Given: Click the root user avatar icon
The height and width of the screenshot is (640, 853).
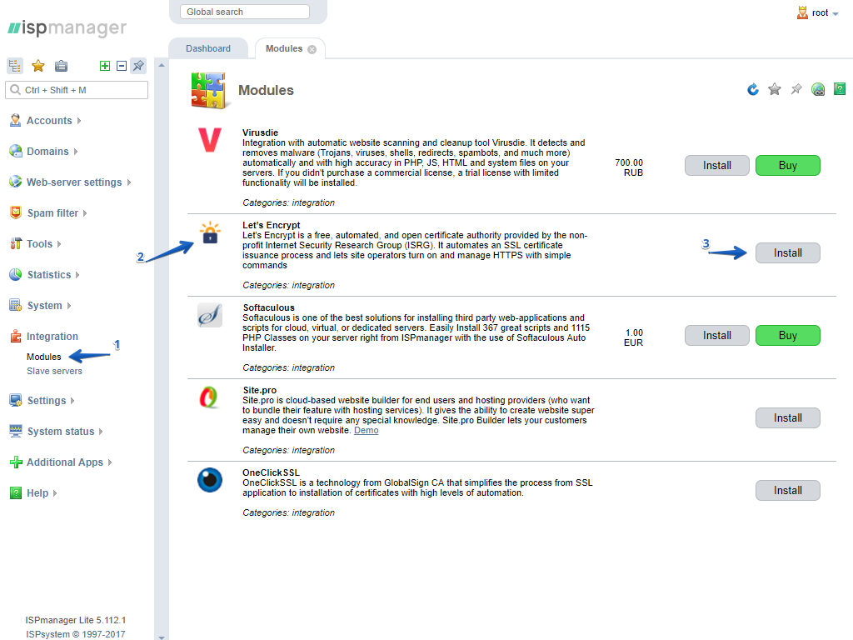Looking at the screenshot, I should point(802,12).
